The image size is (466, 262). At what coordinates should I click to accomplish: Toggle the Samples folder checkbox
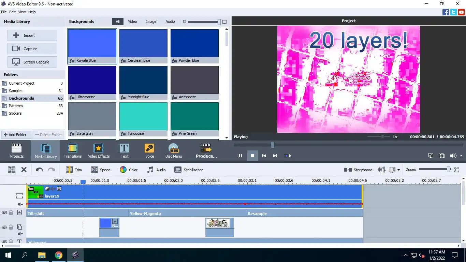(x=4, y=91)
